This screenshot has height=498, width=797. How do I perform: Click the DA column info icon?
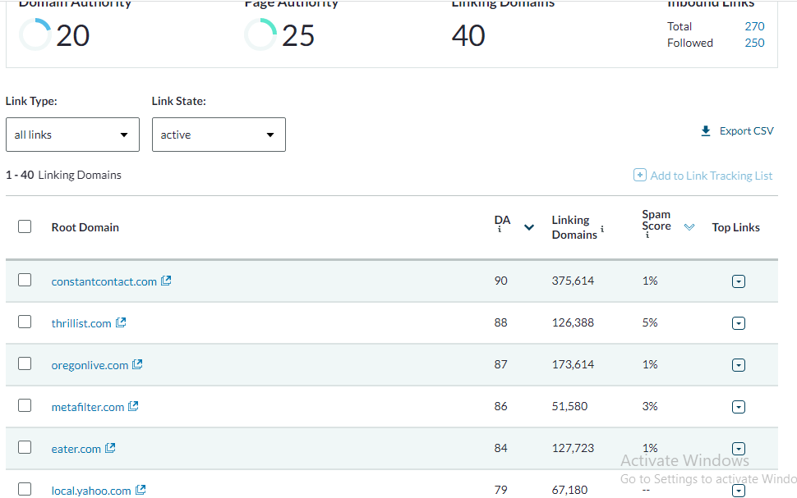tap(500, 230)
